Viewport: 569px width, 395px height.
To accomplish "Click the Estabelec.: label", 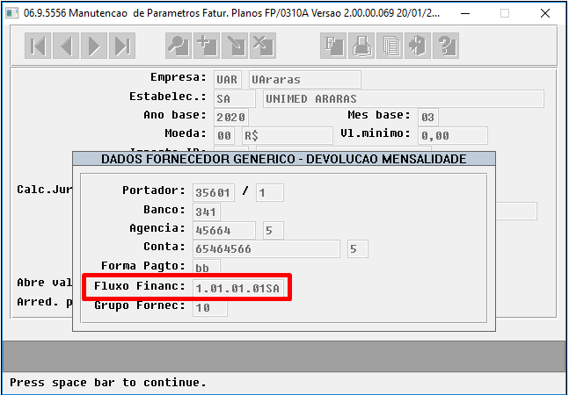I will point(168,97).
